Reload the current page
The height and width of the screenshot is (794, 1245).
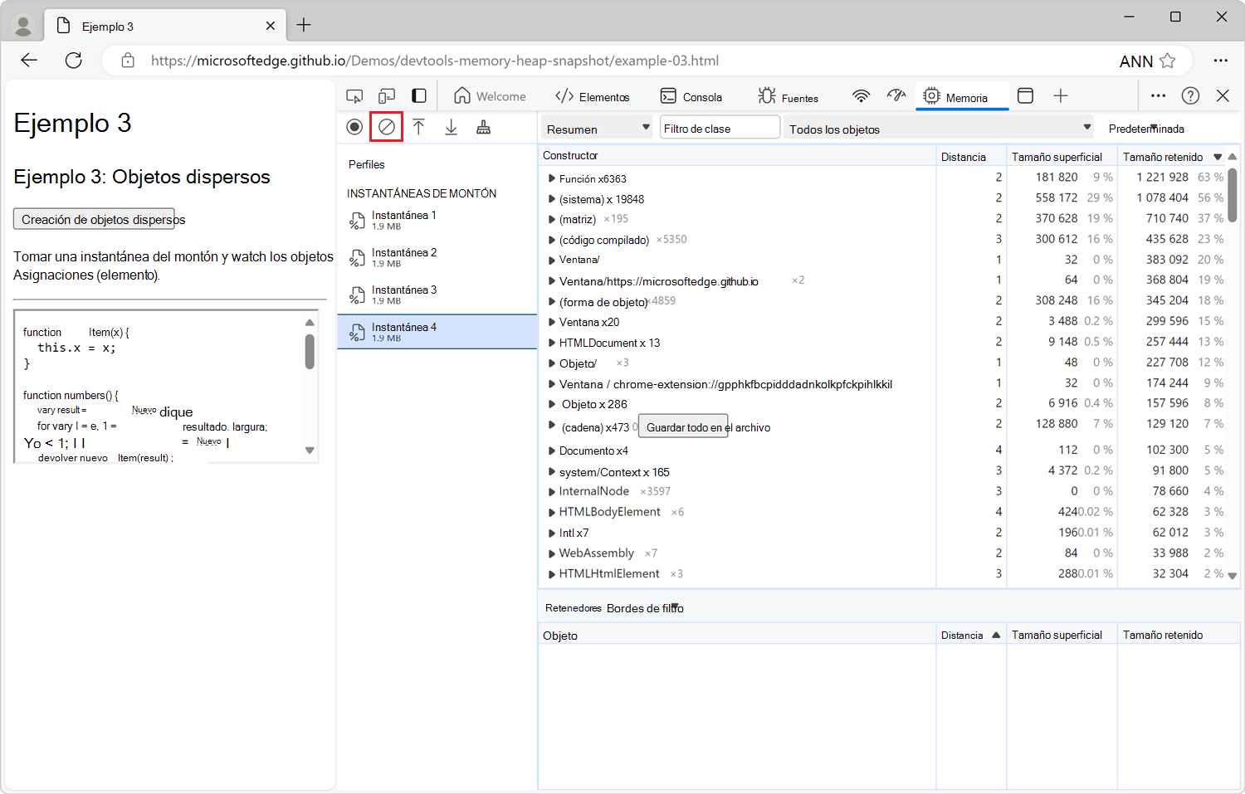point(74,60)
